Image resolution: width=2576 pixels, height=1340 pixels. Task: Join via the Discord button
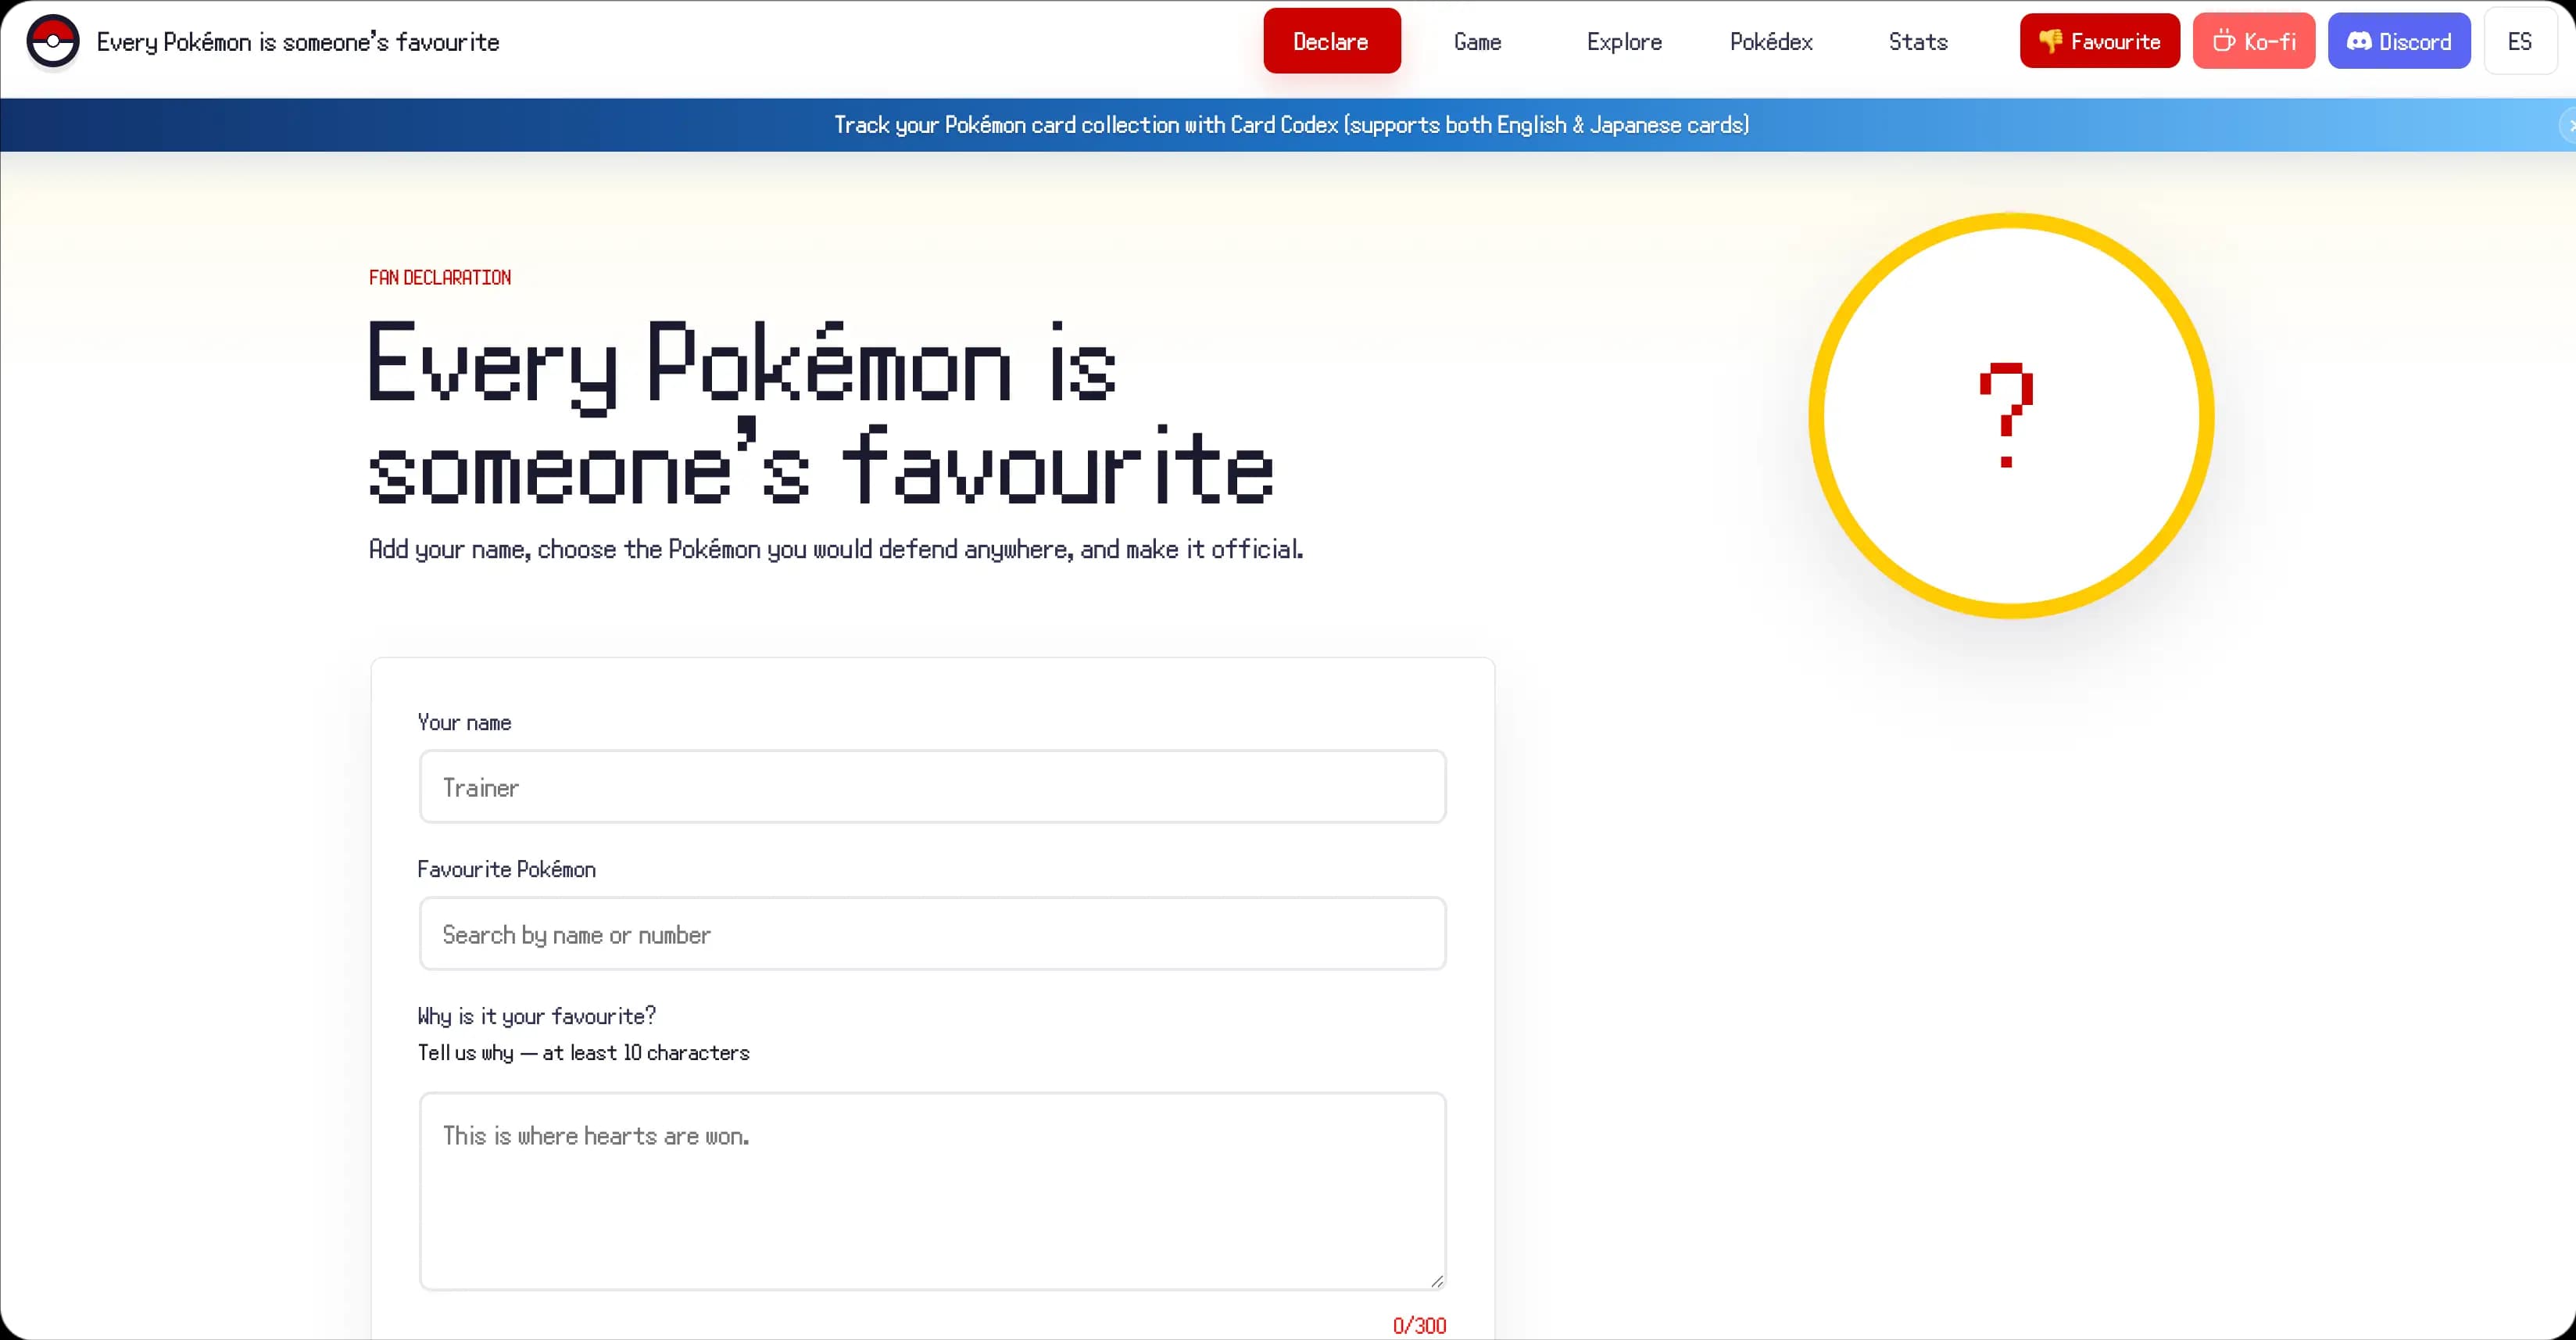pos(2398,41)
